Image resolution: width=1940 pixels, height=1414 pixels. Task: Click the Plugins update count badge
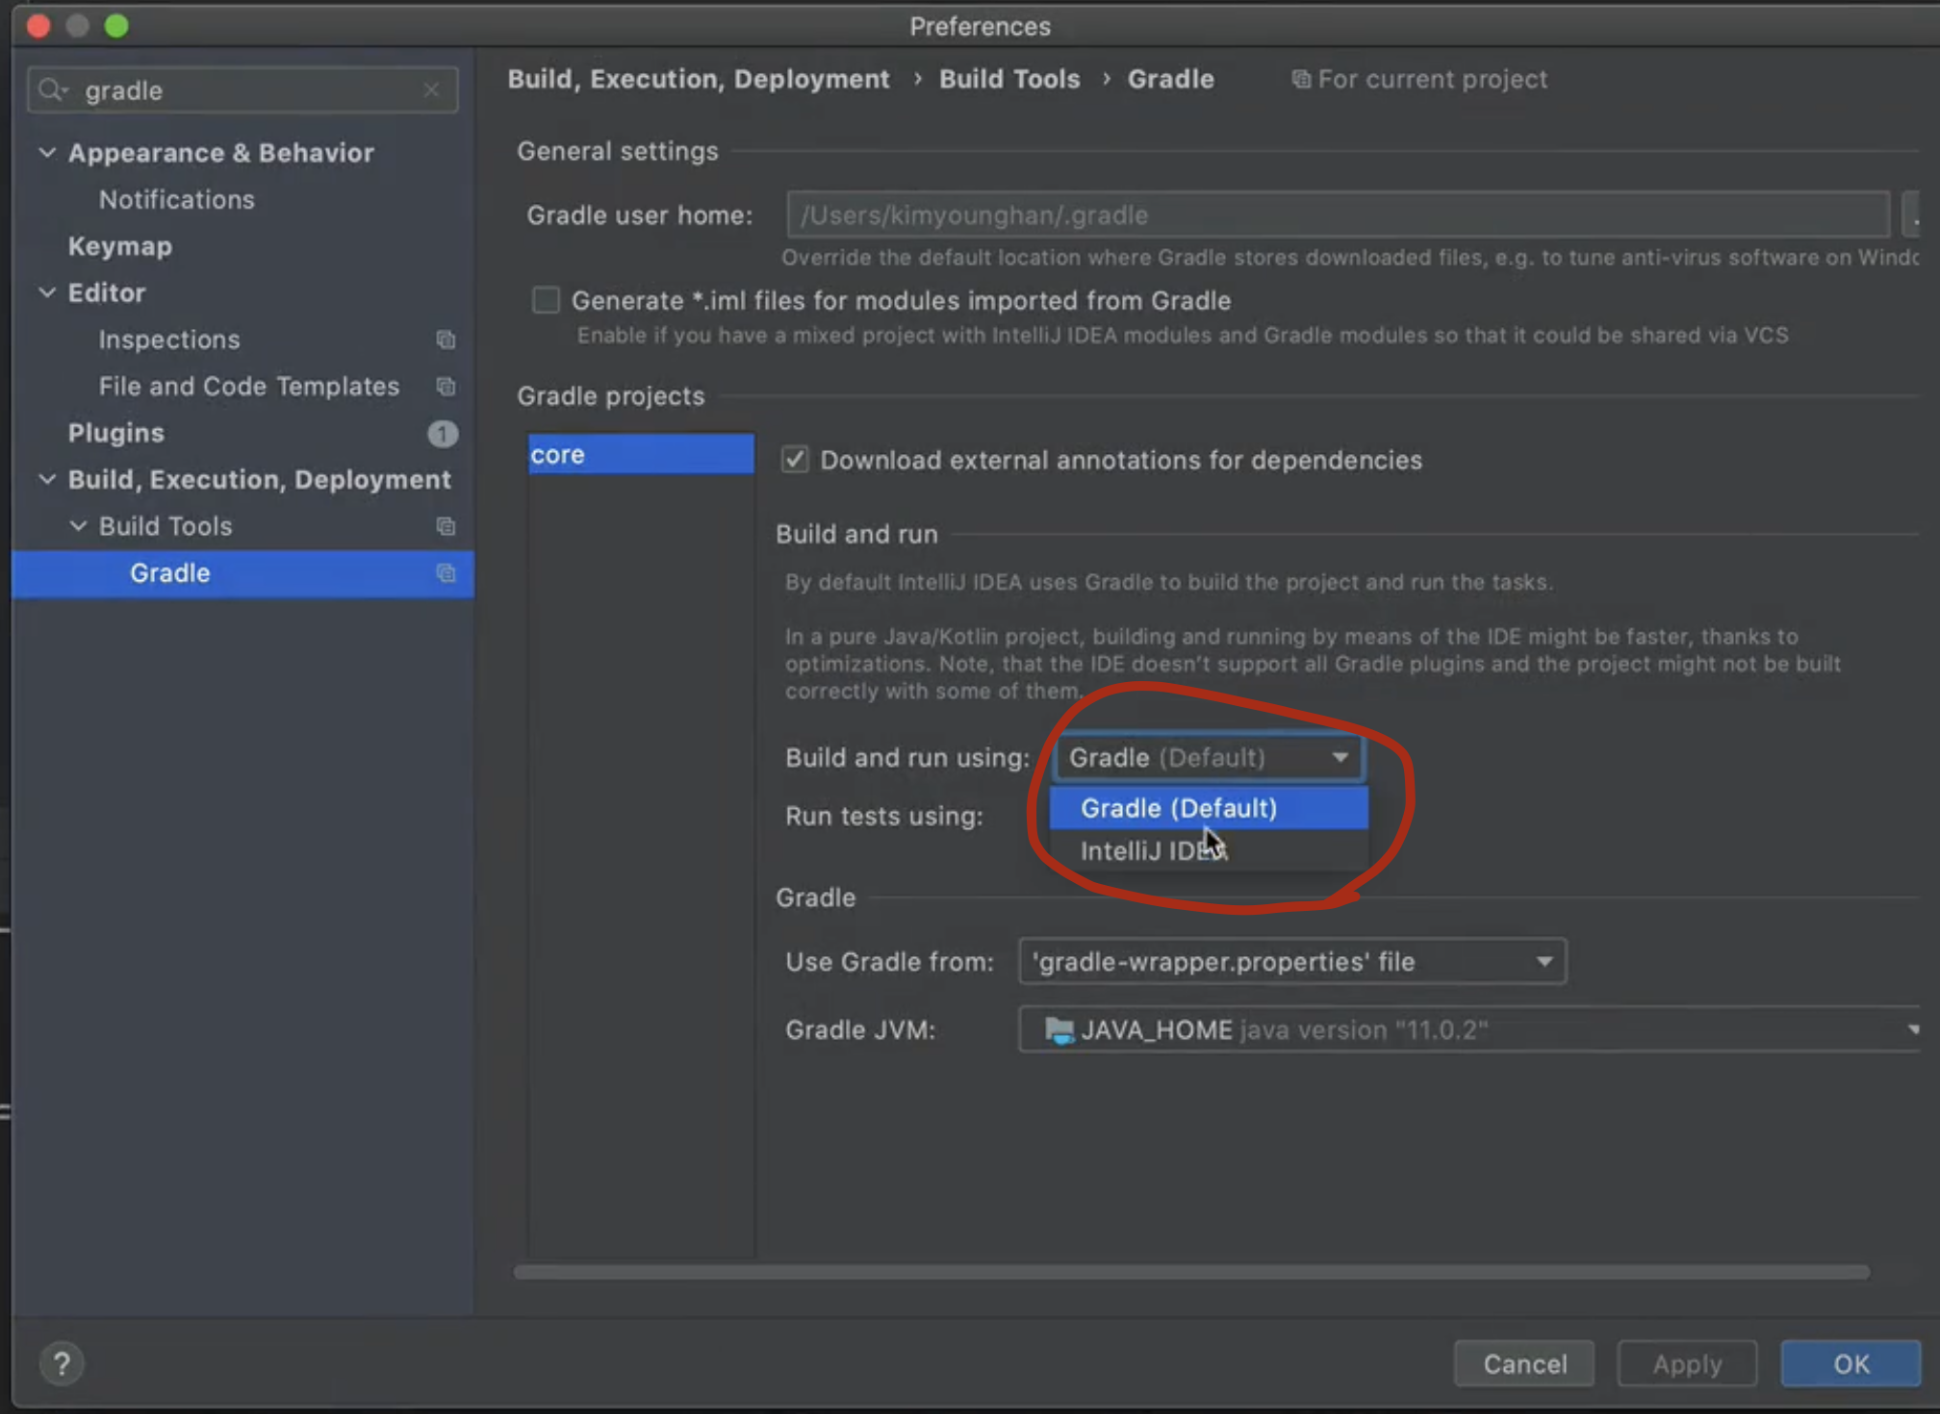[x=442, y=434]
